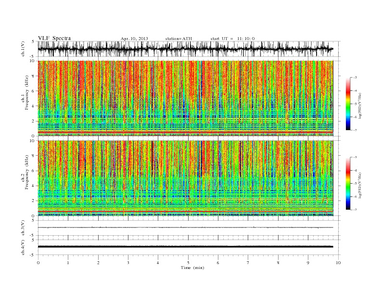Click the "1" tick on the time axis

[68, 263]
